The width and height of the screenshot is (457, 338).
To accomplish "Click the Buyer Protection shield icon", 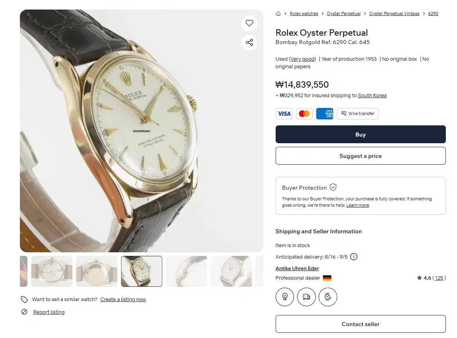I will point(333,187).
